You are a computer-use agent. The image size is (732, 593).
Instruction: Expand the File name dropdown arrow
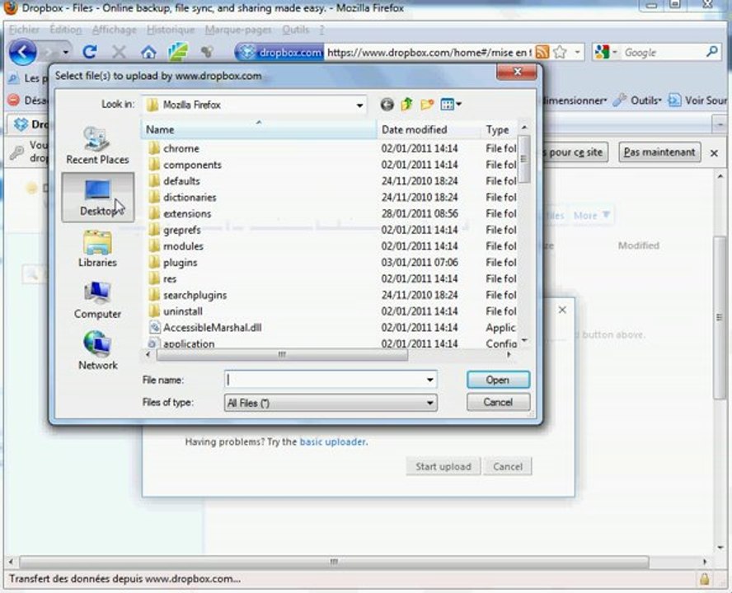[430, 380]
